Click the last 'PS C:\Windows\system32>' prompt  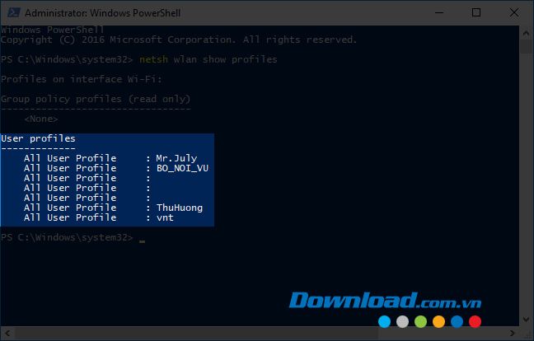click(67, 237)
